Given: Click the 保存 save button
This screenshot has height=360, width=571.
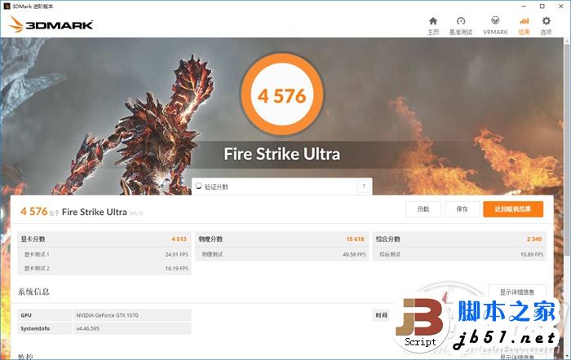Looking at the screenshot, I should [462, 209].
